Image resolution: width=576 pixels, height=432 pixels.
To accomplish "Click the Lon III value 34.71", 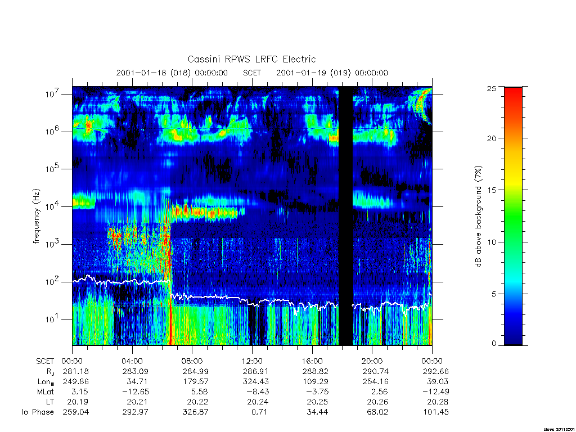I will (138, 382).
